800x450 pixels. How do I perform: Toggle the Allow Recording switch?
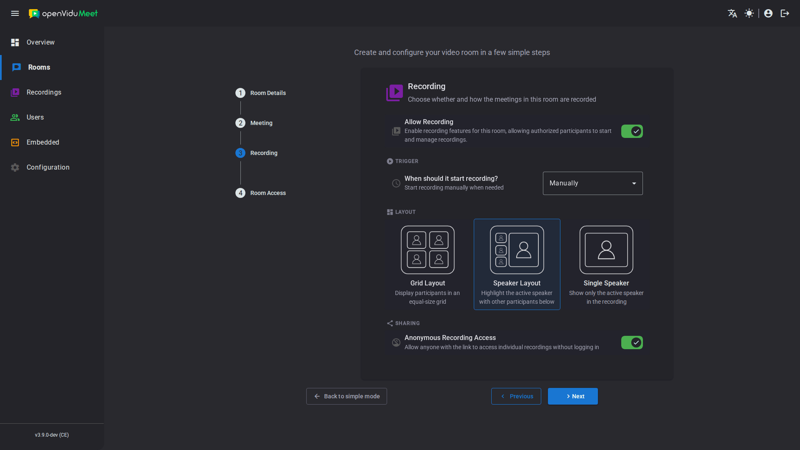click(632, 131)
